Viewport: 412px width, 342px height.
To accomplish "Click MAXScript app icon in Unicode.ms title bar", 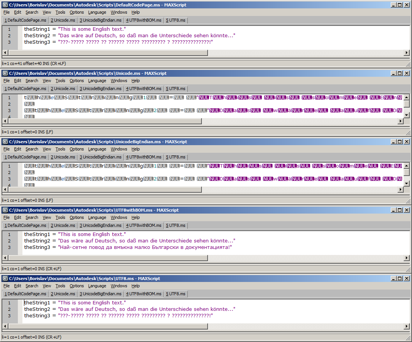I will point(5,73).
